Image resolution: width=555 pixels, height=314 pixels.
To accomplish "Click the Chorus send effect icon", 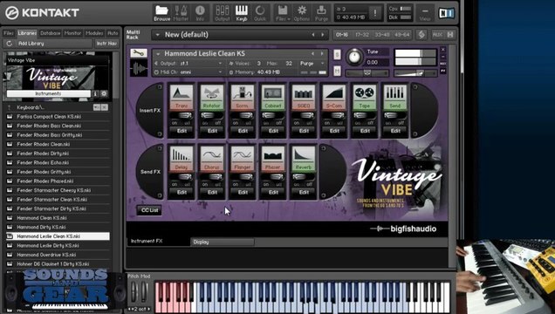I will tap(212, 155).
